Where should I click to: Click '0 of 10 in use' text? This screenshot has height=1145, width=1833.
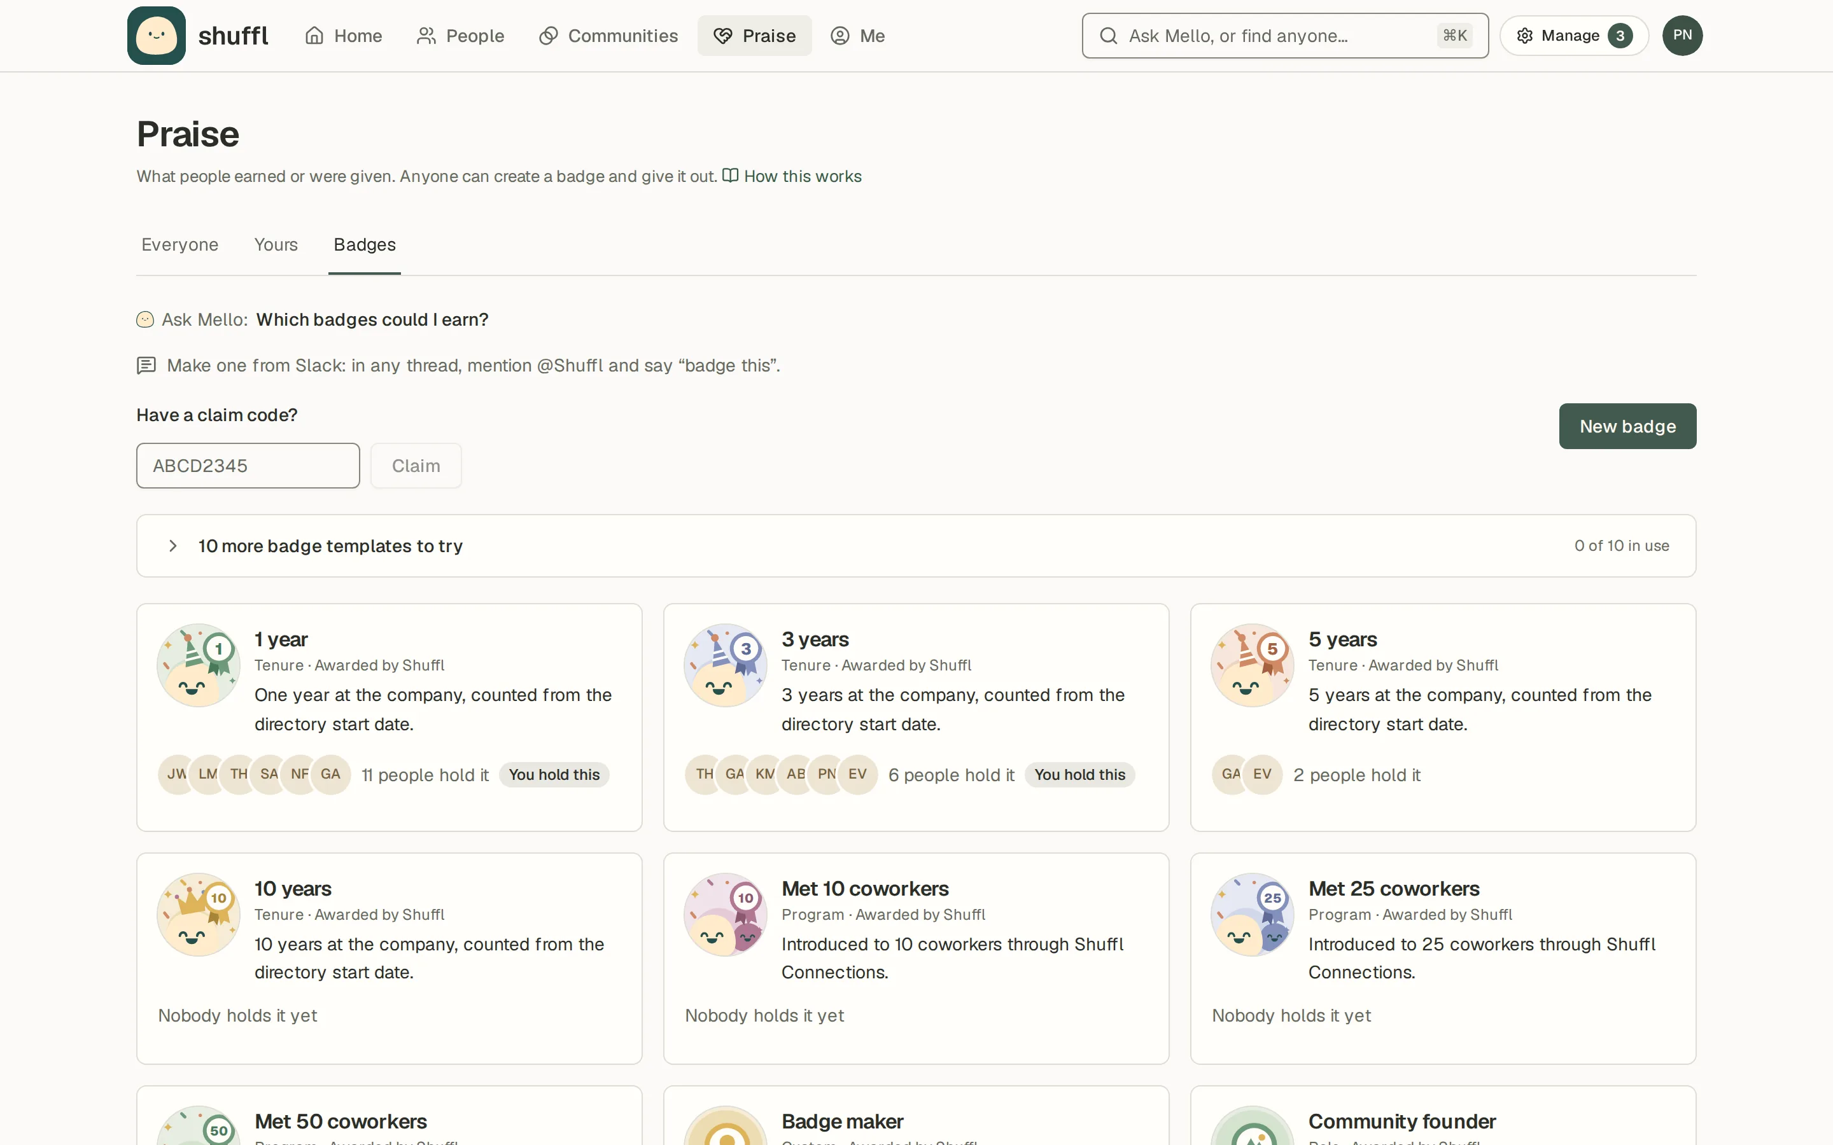(1622, 546)
